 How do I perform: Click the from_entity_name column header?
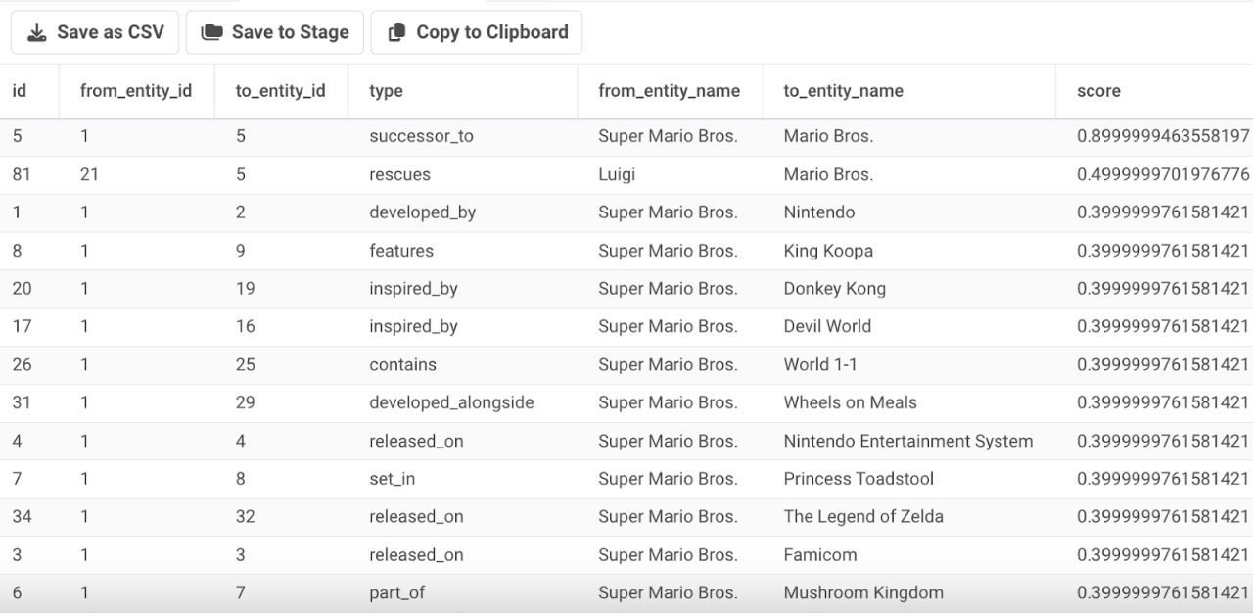[669, 91]
